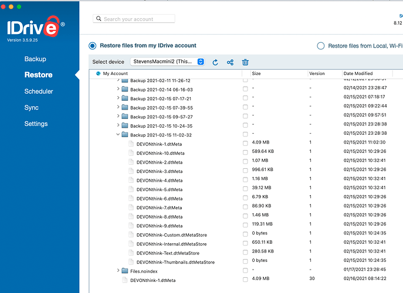Click file icon of DEVONthink-Custom.dtMetaStore
The width and height of the screenshot is (403, 293).
click(131, 235)
